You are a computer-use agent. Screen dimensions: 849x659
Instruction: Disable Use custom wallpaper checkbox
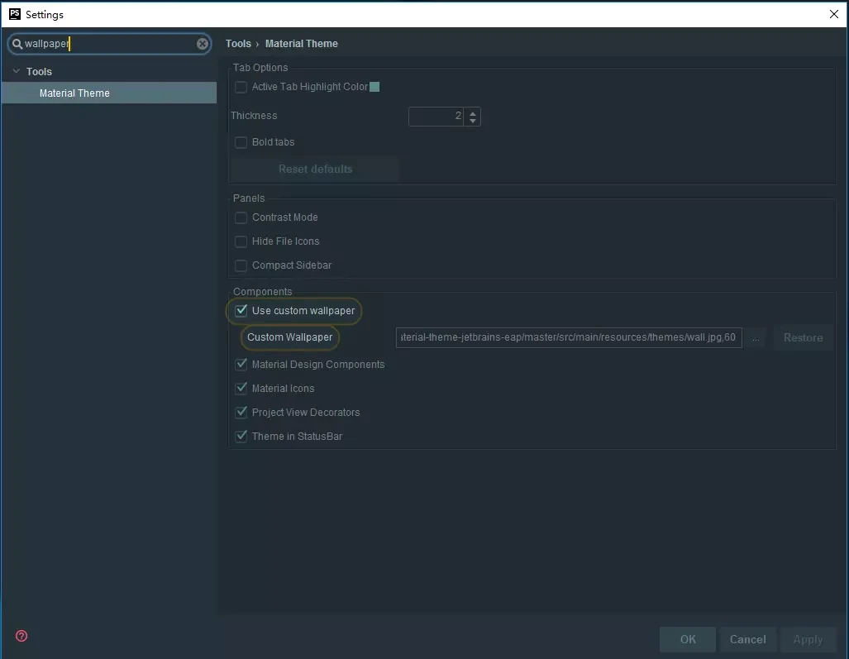click(241, 311)
